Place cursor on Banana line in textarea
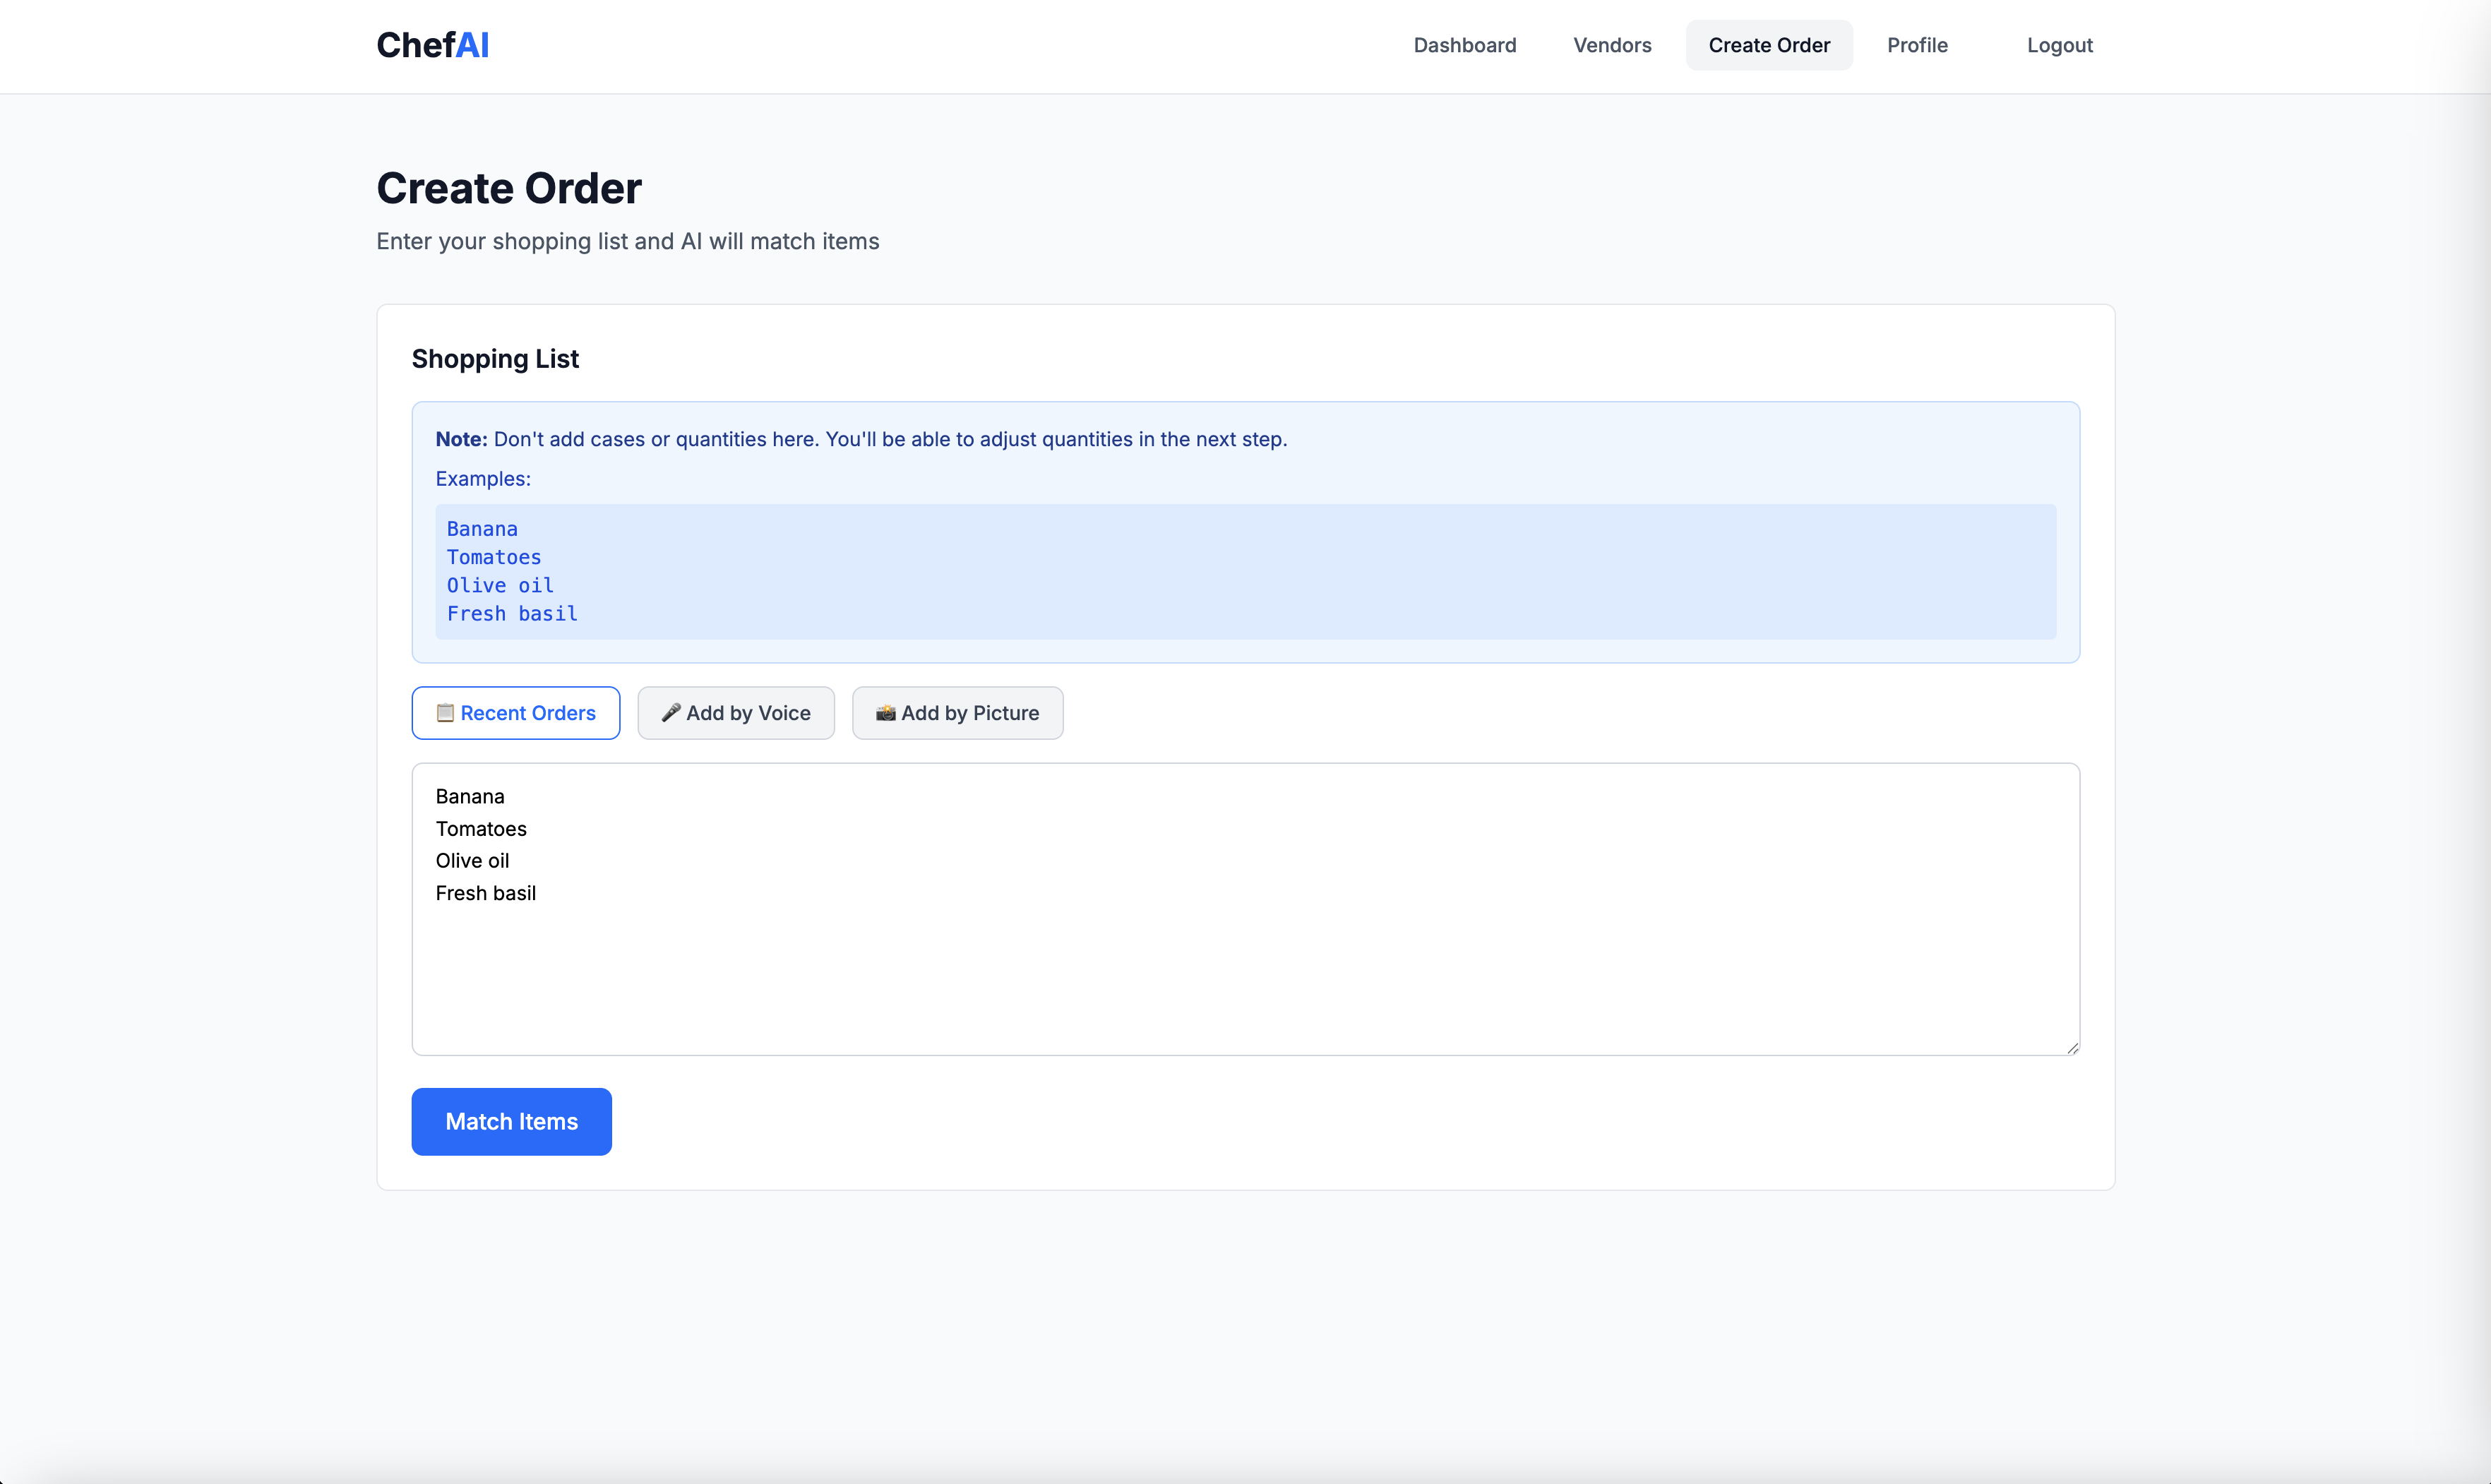Viewport: 2491px width, 1484px height. coord(470,797)
